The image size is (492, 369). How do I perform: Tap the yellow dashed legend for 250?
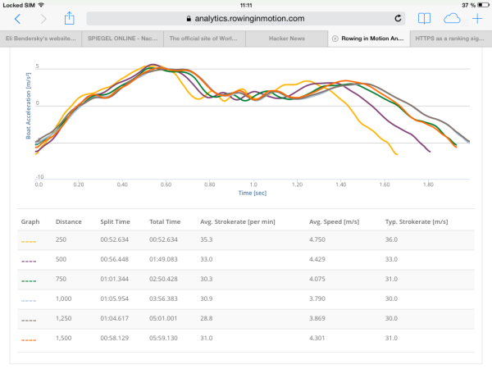tap(29, 242)
